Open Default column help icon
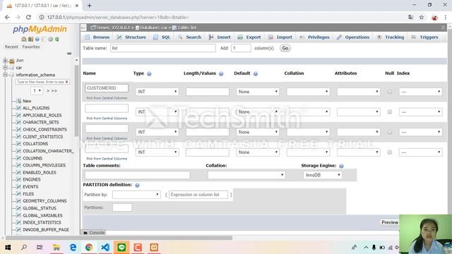 pos(256,73)
